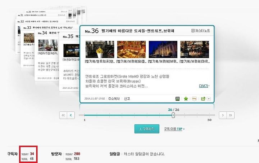Image resolution: width=259 pixels, height=163 pixels.
Task: Click the 36 / 36 position indicator
Action: click(x=174, y=110)
